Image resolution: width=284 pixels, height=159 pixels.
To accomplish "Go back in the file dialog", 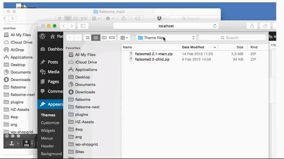I will (x=70, y=38).
